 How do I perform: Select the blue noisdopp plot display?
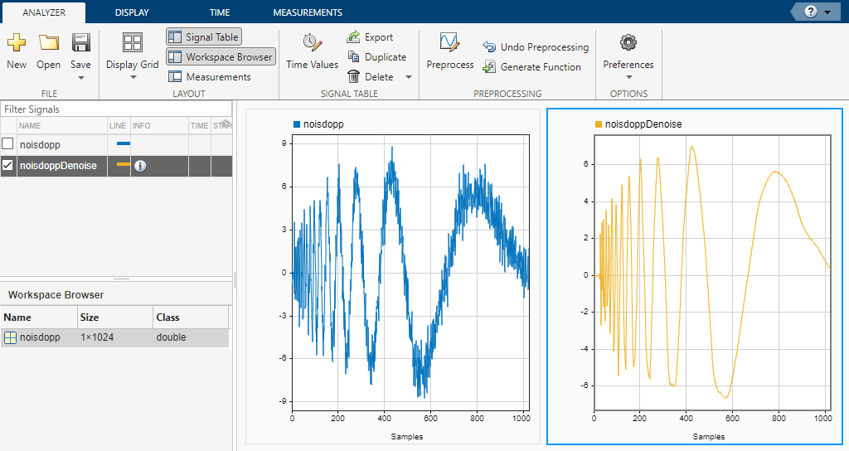click(410, 272)
